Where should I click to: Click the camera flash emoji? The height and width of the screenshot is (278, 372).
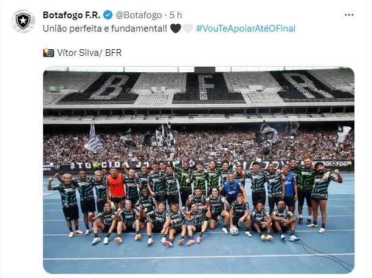[x=49, y=53]
